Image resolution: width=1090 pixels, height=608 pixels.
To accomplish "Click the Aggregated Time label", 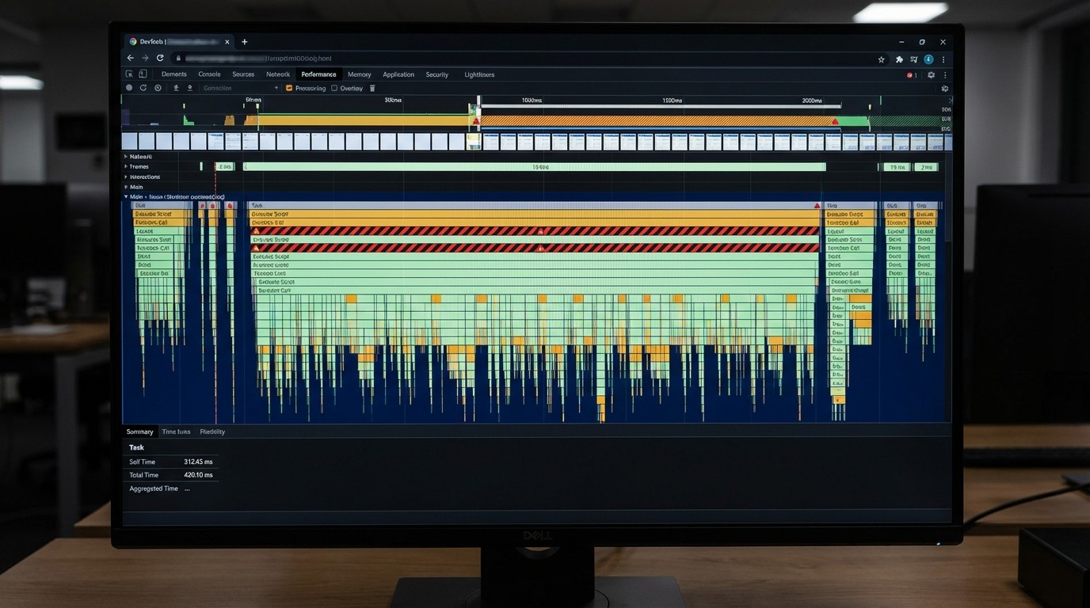I will click(154, 488).
